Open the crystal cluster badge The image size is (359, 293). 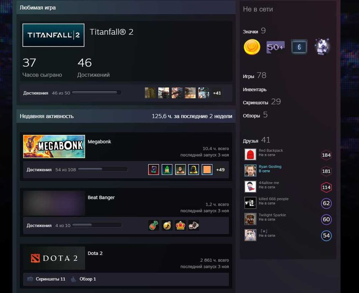pyautogui.click(x=322, y=47)
